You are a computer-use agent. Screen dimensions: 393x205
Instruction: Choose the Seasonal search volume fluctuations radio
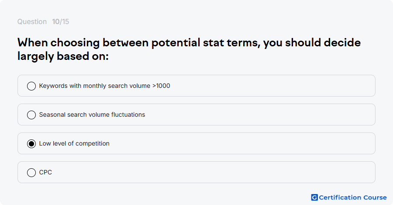click(x=31, y=115)
